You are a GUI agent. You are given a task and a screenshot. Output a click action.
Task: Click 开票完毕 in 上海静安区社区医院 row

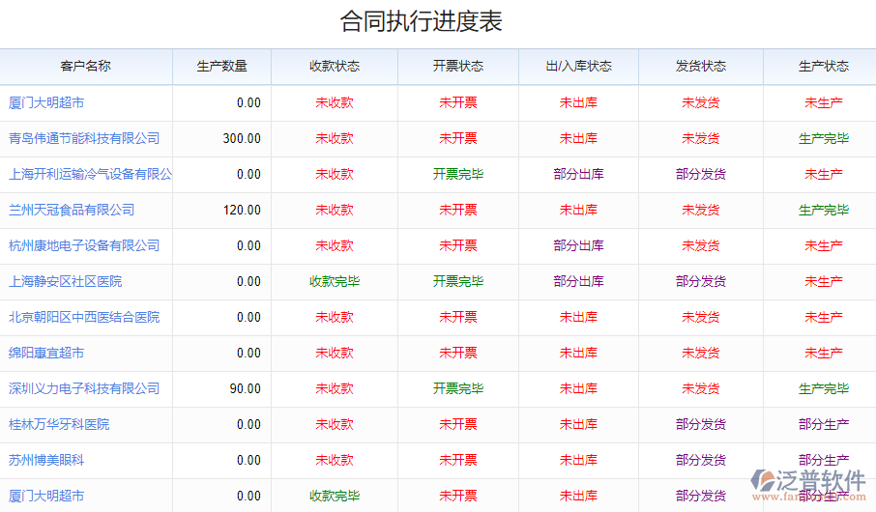pyautogui.click(x=458, y=281)
